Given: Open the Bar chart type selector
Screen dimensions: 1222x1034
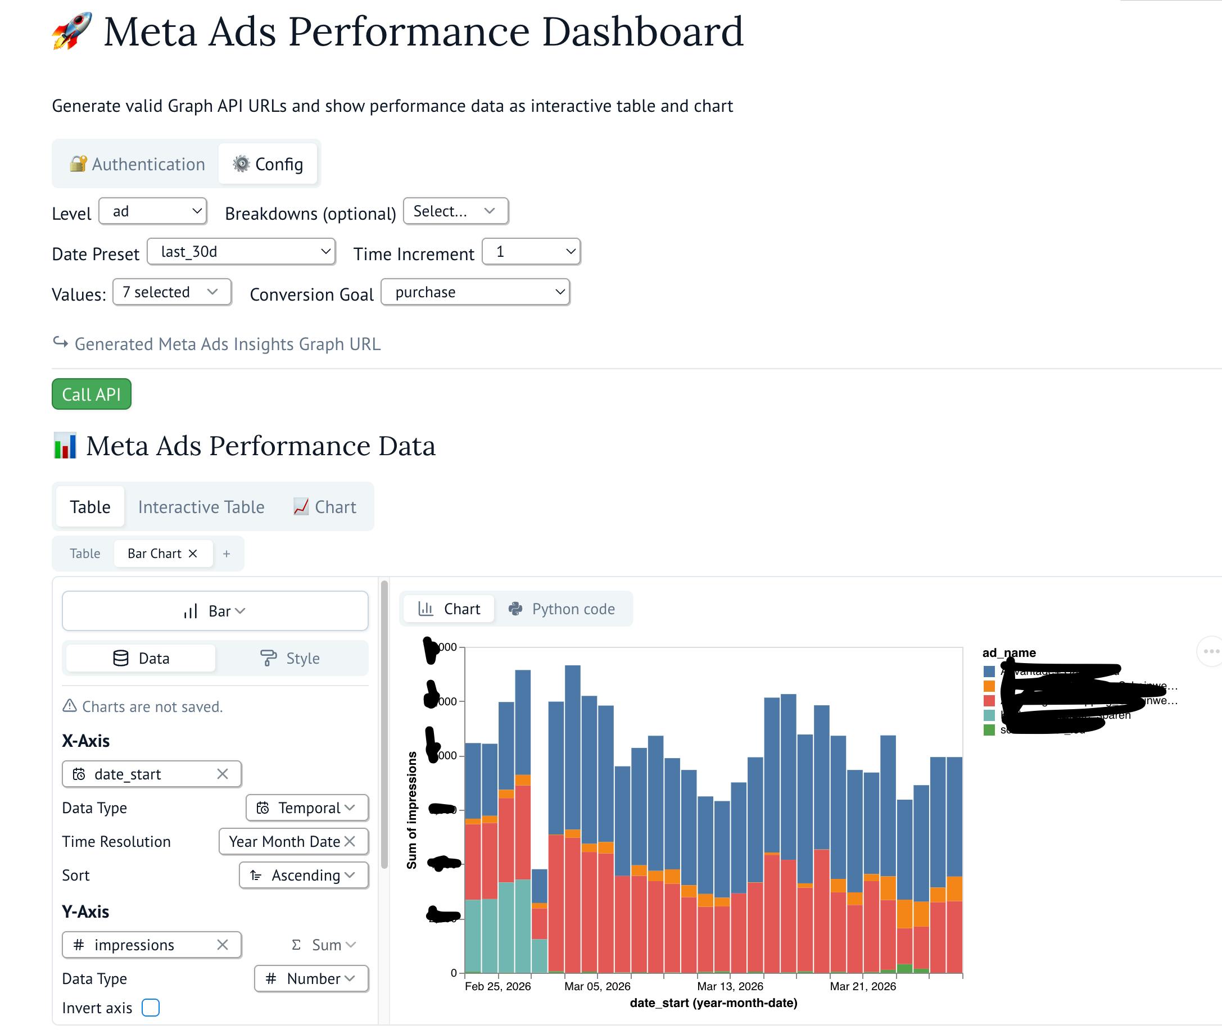Looking at the screenshot, I should click(215, 611).
